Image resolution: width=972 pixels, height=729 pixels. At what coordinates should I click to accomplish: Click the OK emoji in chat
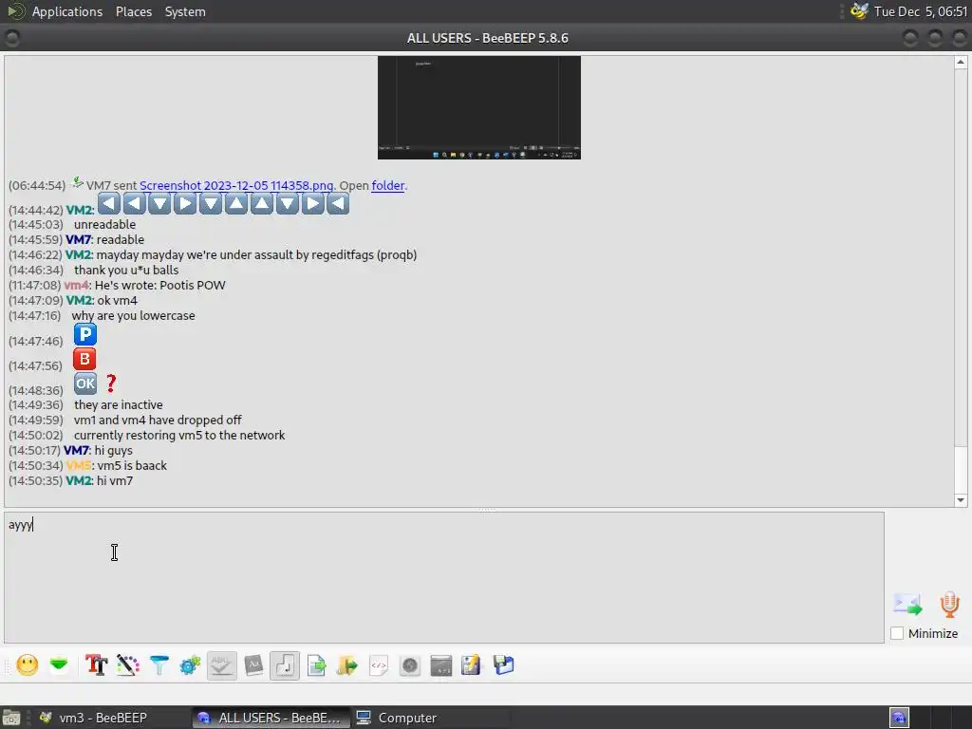click(85, 383)
